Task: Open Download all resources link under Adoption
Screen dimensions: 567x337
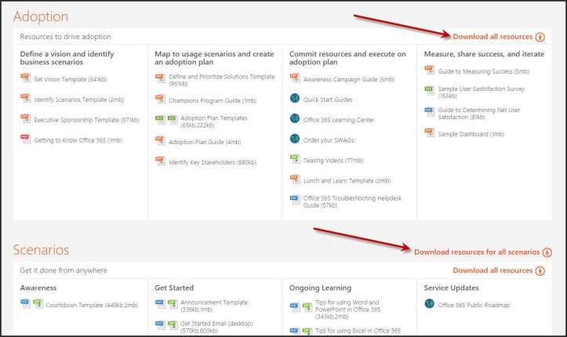Action: pos(492,37)
